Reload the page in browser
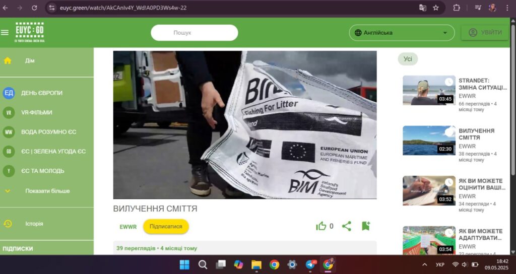This screenshot has width=516, height=274. (x=34, y=8)
